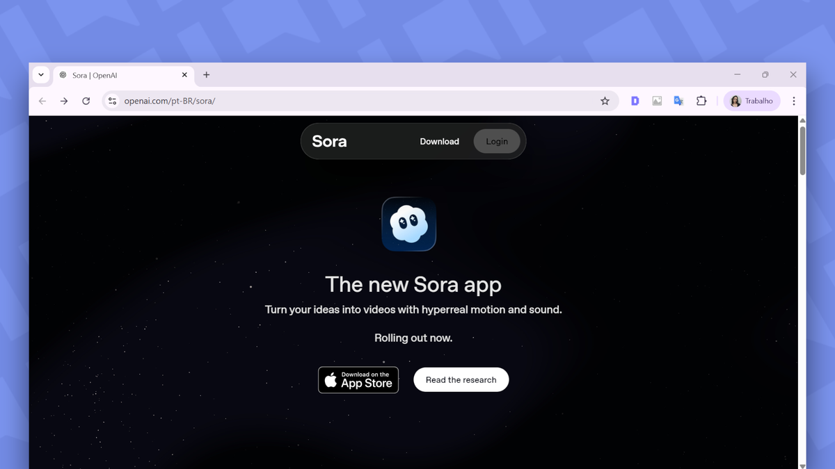Open a new tab
Viewport: 835px width, 469px height.
tap(206, 75)
